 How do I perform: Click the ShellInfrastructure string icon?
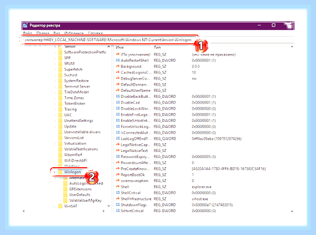click(118, 199)
